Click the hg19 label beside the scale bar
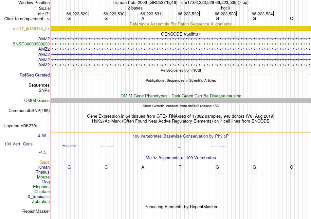311x219 pixels. [x=226, y=8]
